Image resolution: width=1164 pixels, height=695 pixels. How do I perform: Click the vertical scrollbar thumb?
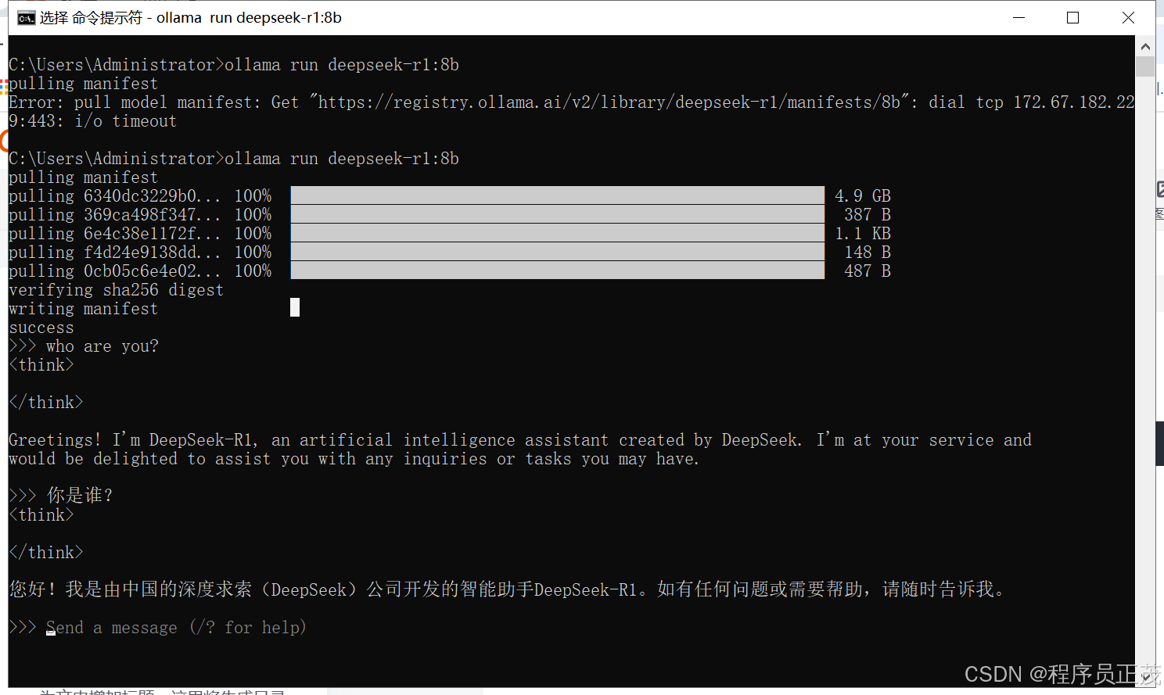[1145, 66]
